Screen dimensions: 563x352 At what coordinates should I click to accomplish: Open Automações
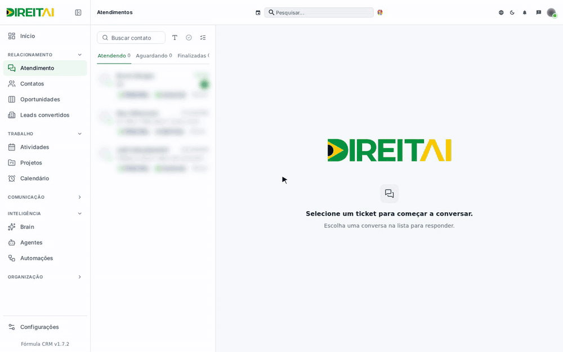click(45, 258)
